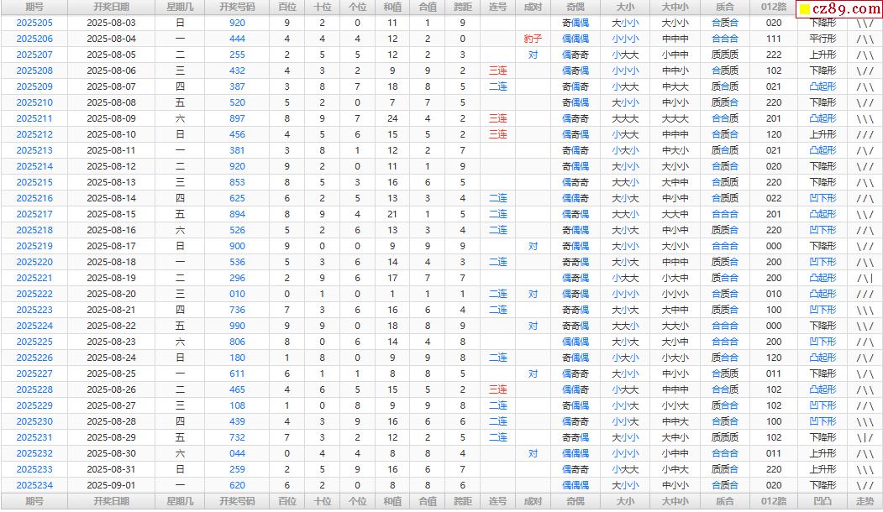Image resolution: width=883 pixels, height=512 pixels.
Task: Click period number 2025234
Action: 34,485
